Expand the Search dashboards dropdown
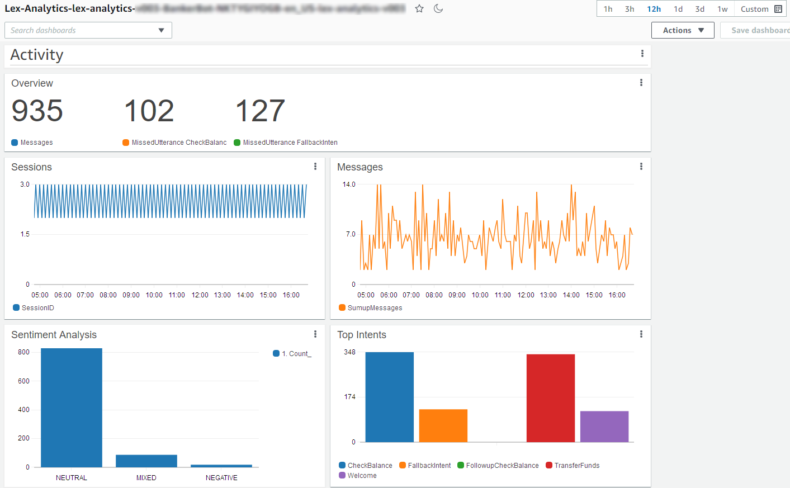Image resolution: width=790 pixels, height=488 pixels. (161, 30)
